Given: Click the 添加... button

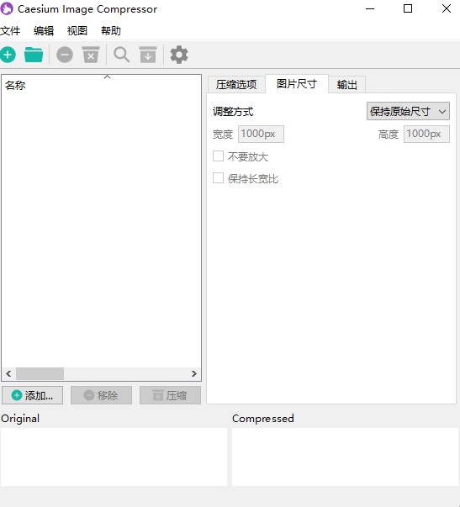Looking at the screenshot, I should click(x=32, y=395).
